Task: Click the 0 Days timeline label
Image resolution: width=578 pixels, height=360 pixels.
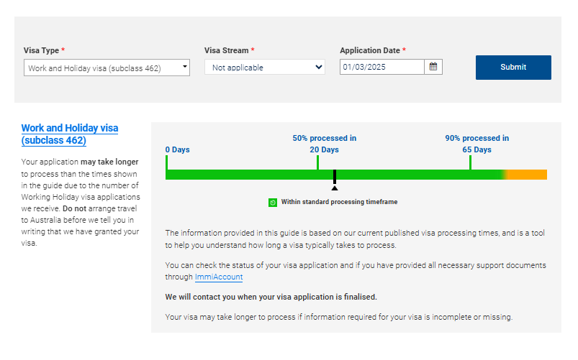Action: (177, 149)
